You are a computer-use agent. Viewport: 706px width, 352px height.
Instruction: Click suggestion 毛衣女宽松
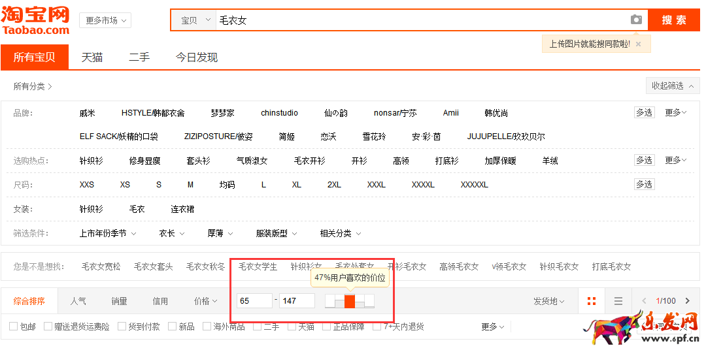point(101,266)
